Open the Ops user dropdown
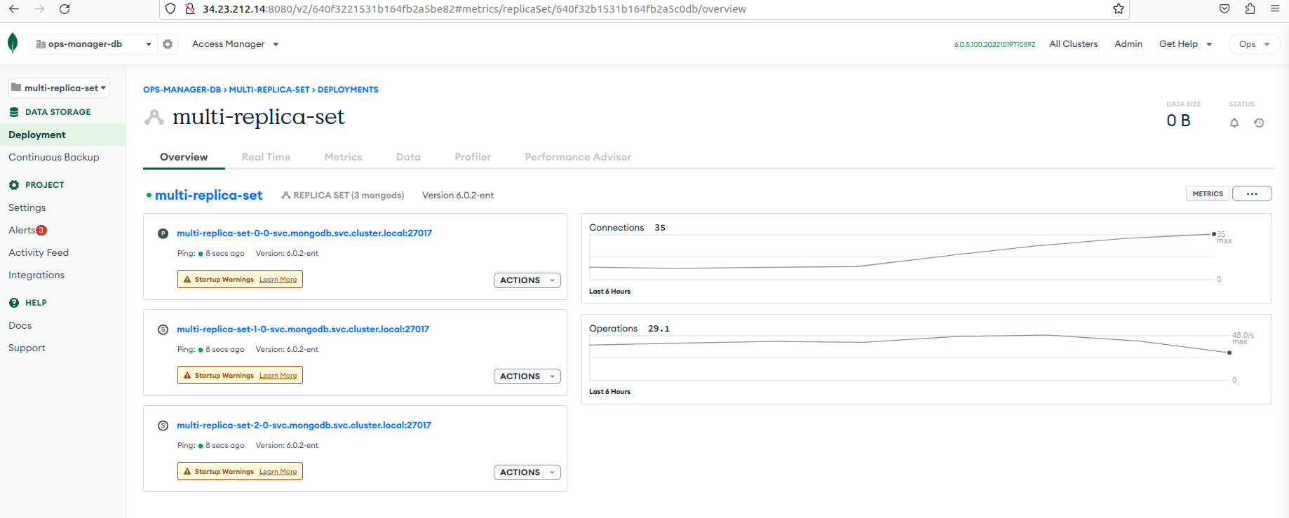1289x518 pixels. (x=1255, y=44)
